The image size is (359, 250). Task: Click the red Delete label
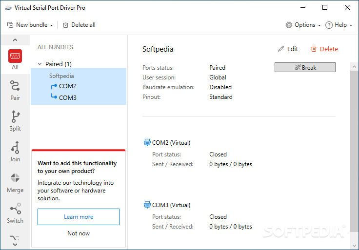(329, 49)
